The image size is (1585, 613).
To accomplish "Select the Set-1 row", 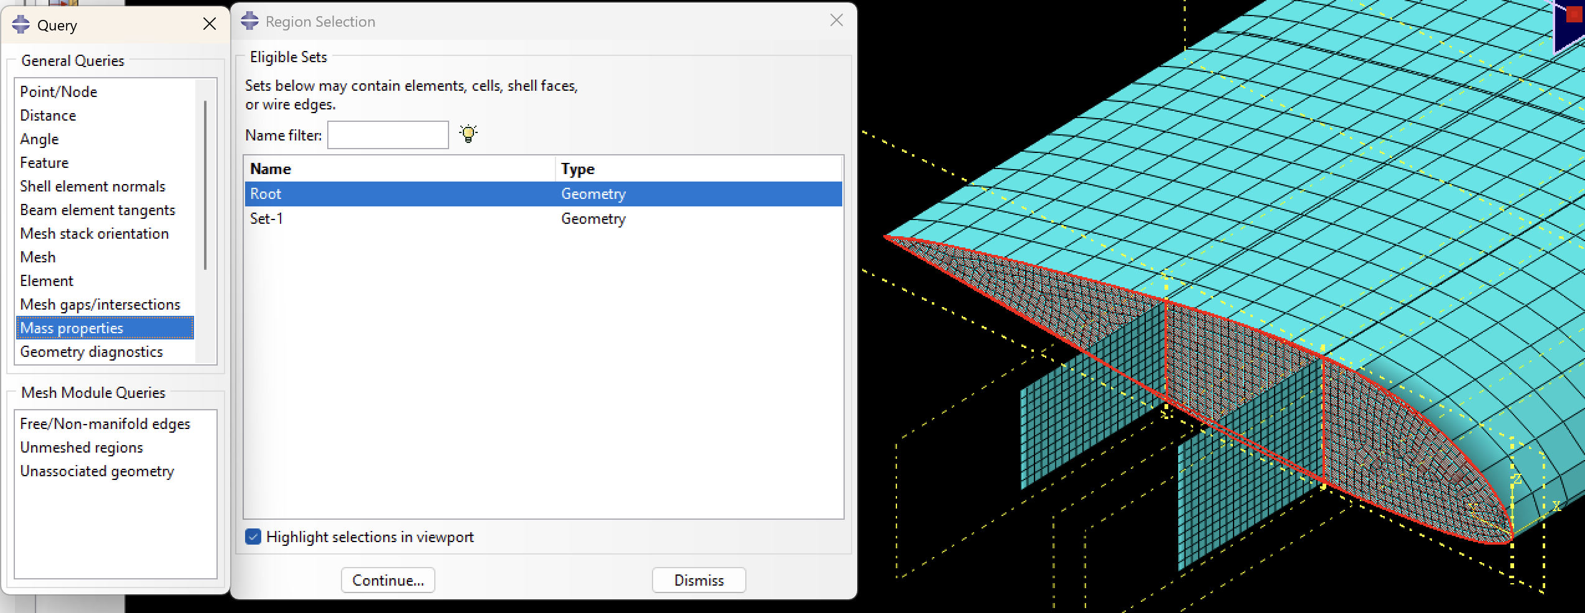I will coord(543,219).
